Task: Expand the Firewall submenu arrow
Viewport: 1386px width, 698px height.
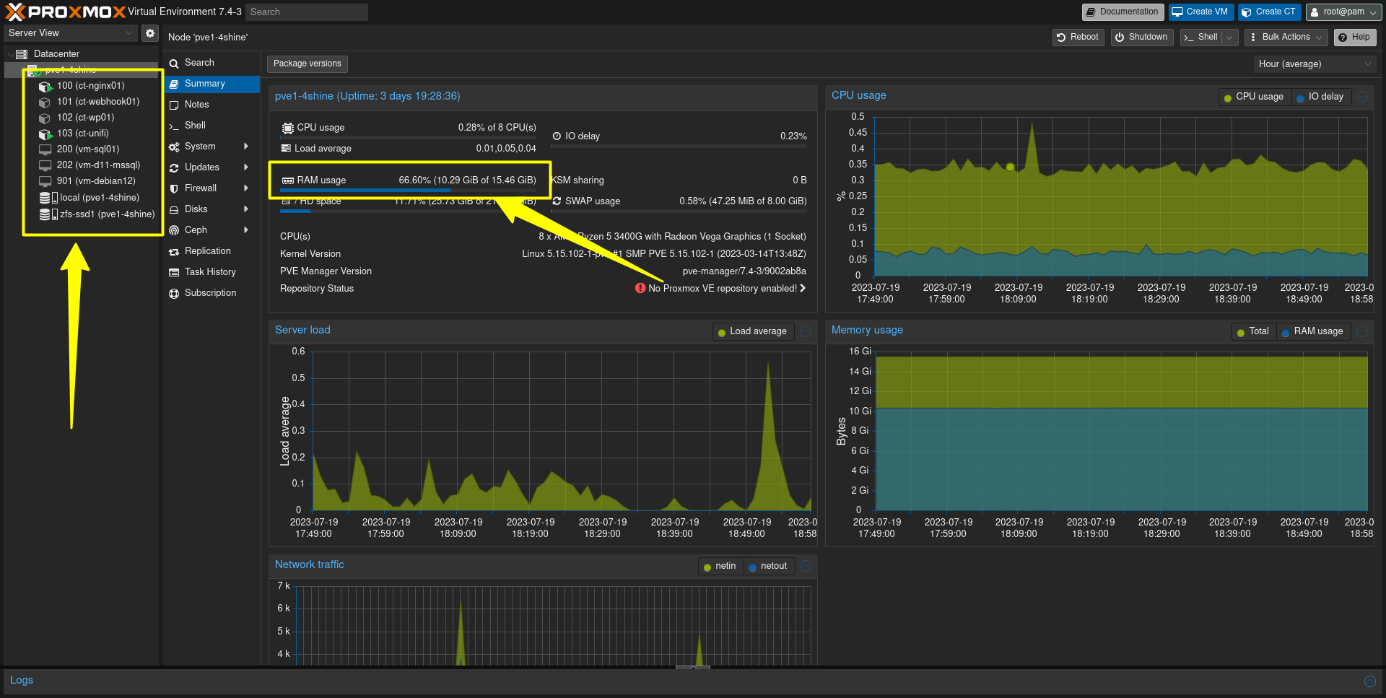Action: [x=246, y=188]
